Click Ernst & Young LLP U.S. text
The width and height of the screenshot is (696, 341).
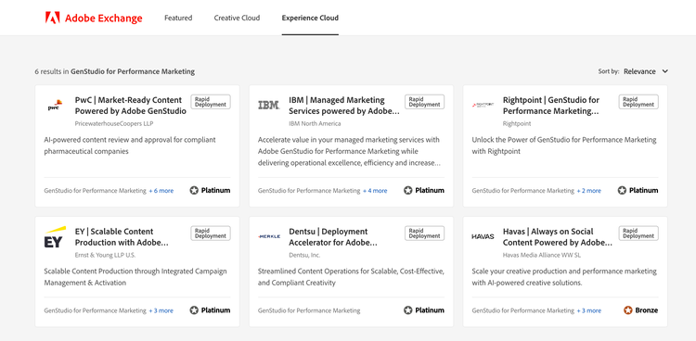click(105, 255)
